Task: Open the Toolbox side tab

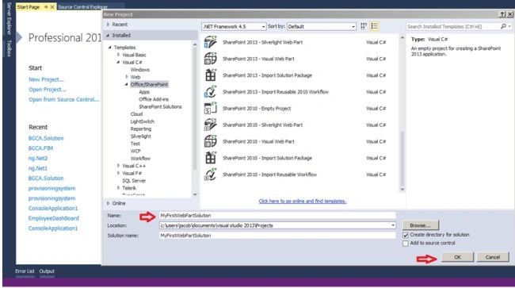Action: [9, 48]
